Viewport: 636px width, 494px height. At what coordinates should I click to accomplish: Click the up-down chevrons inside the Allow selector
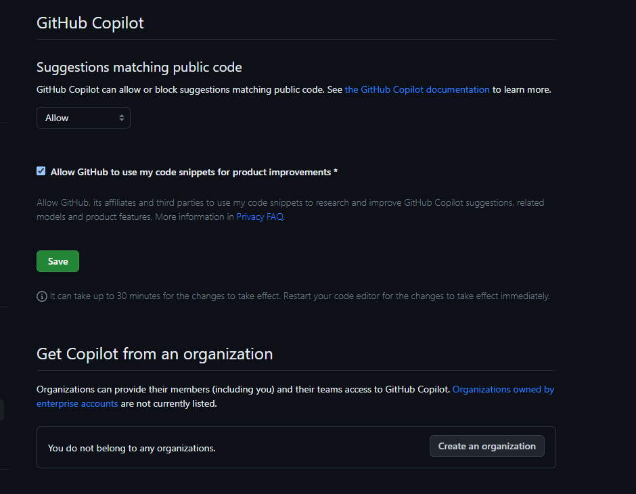tap(123, 117)
